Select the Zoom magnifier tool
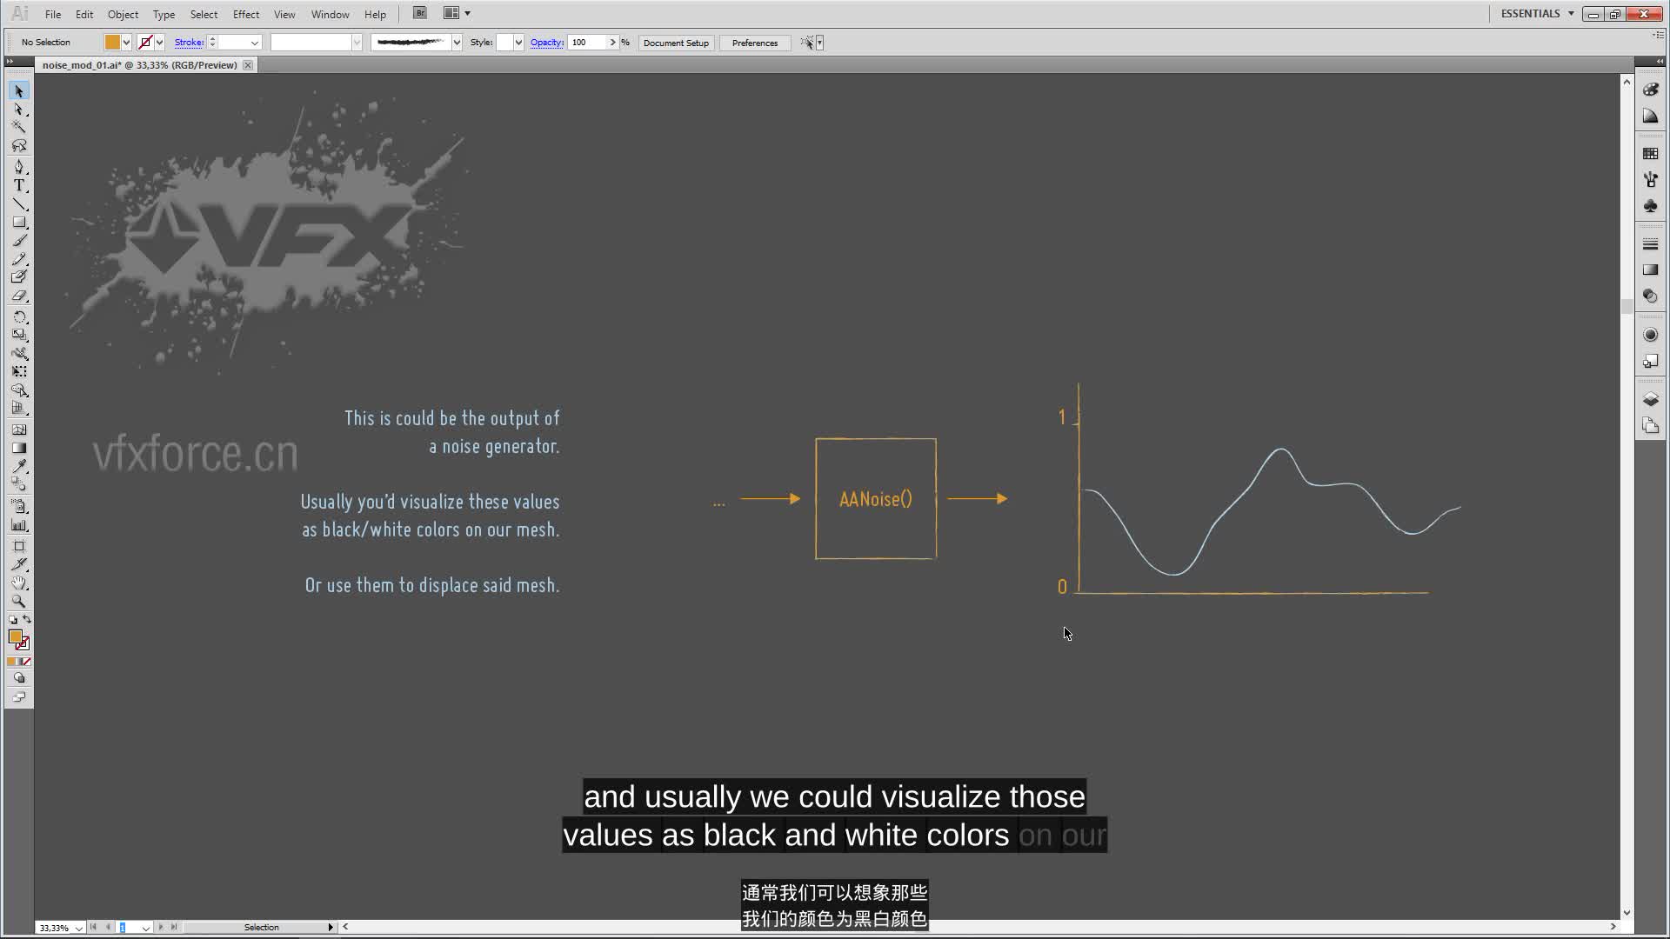The image size is (1670, 939). [19, 601]
